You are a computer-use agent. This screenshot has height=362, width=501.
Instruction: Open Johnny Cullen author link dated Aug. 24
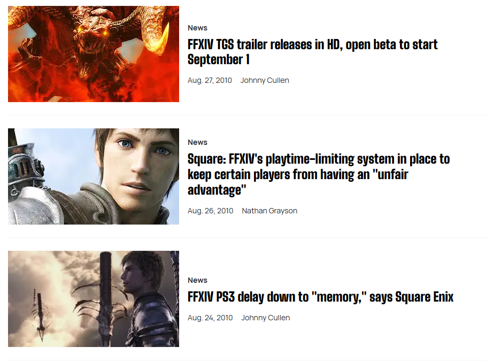265,318
